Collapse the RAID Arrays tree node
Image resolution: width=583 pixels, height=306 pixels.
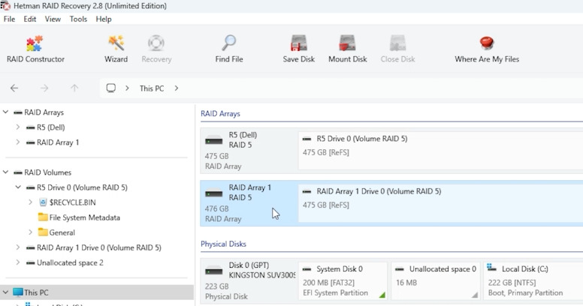5,112
